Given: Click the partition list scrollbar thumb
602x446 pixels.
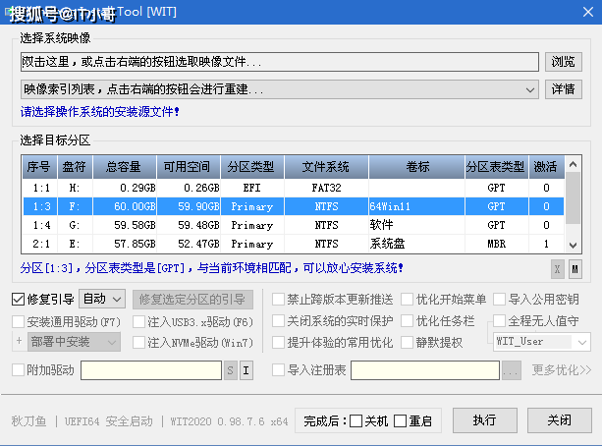Looking at the screenshot, I should coord(573,197).
